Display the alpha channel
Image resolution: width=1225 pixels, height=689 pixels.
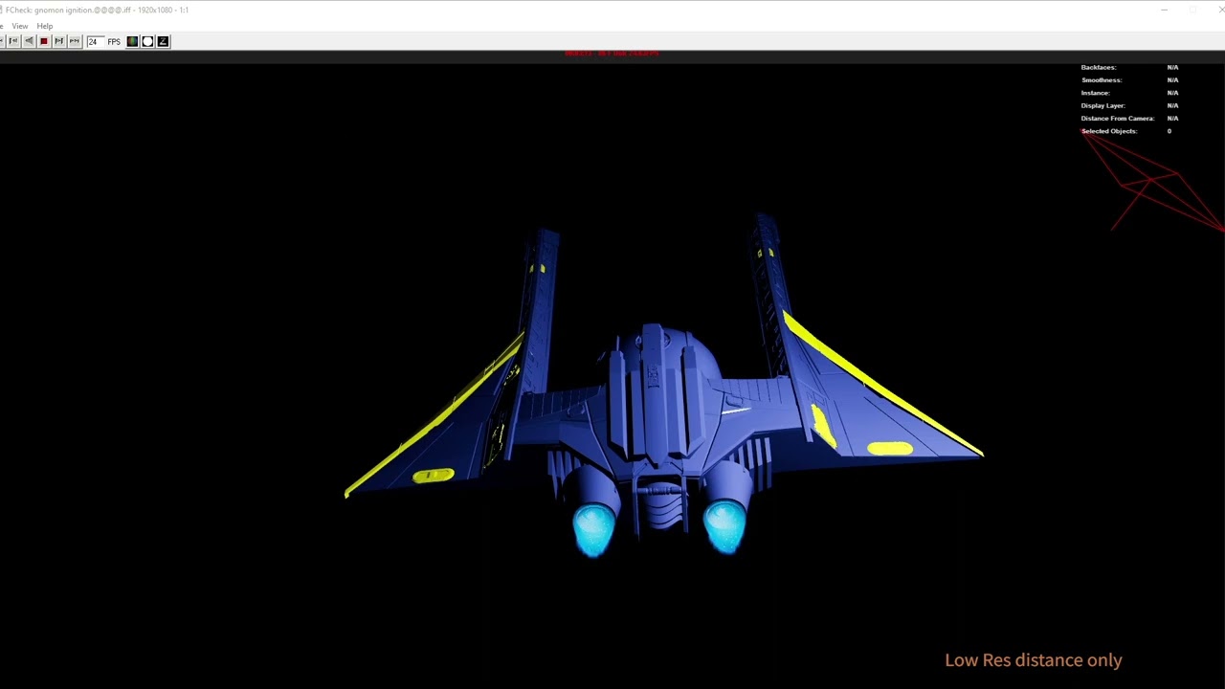[x=147, y=41]
